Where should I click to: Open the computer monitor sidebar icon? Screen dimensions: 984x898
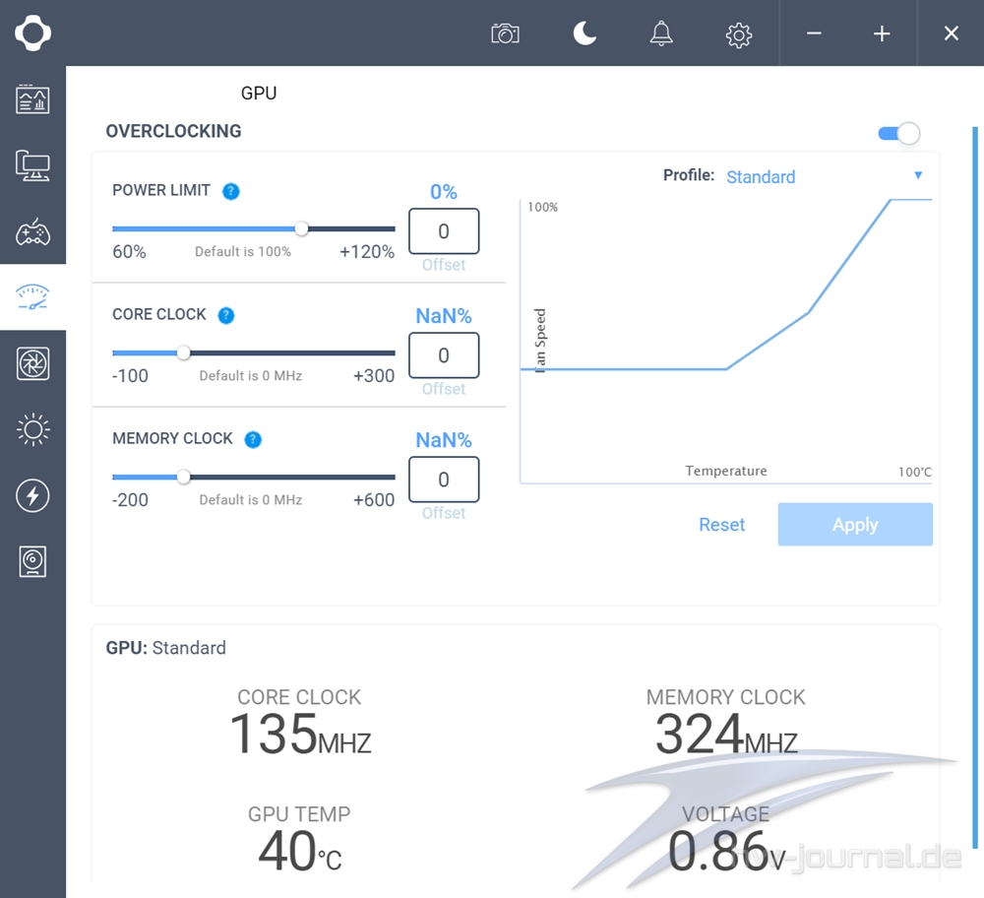pyautogui.click(x=32, y=166)
